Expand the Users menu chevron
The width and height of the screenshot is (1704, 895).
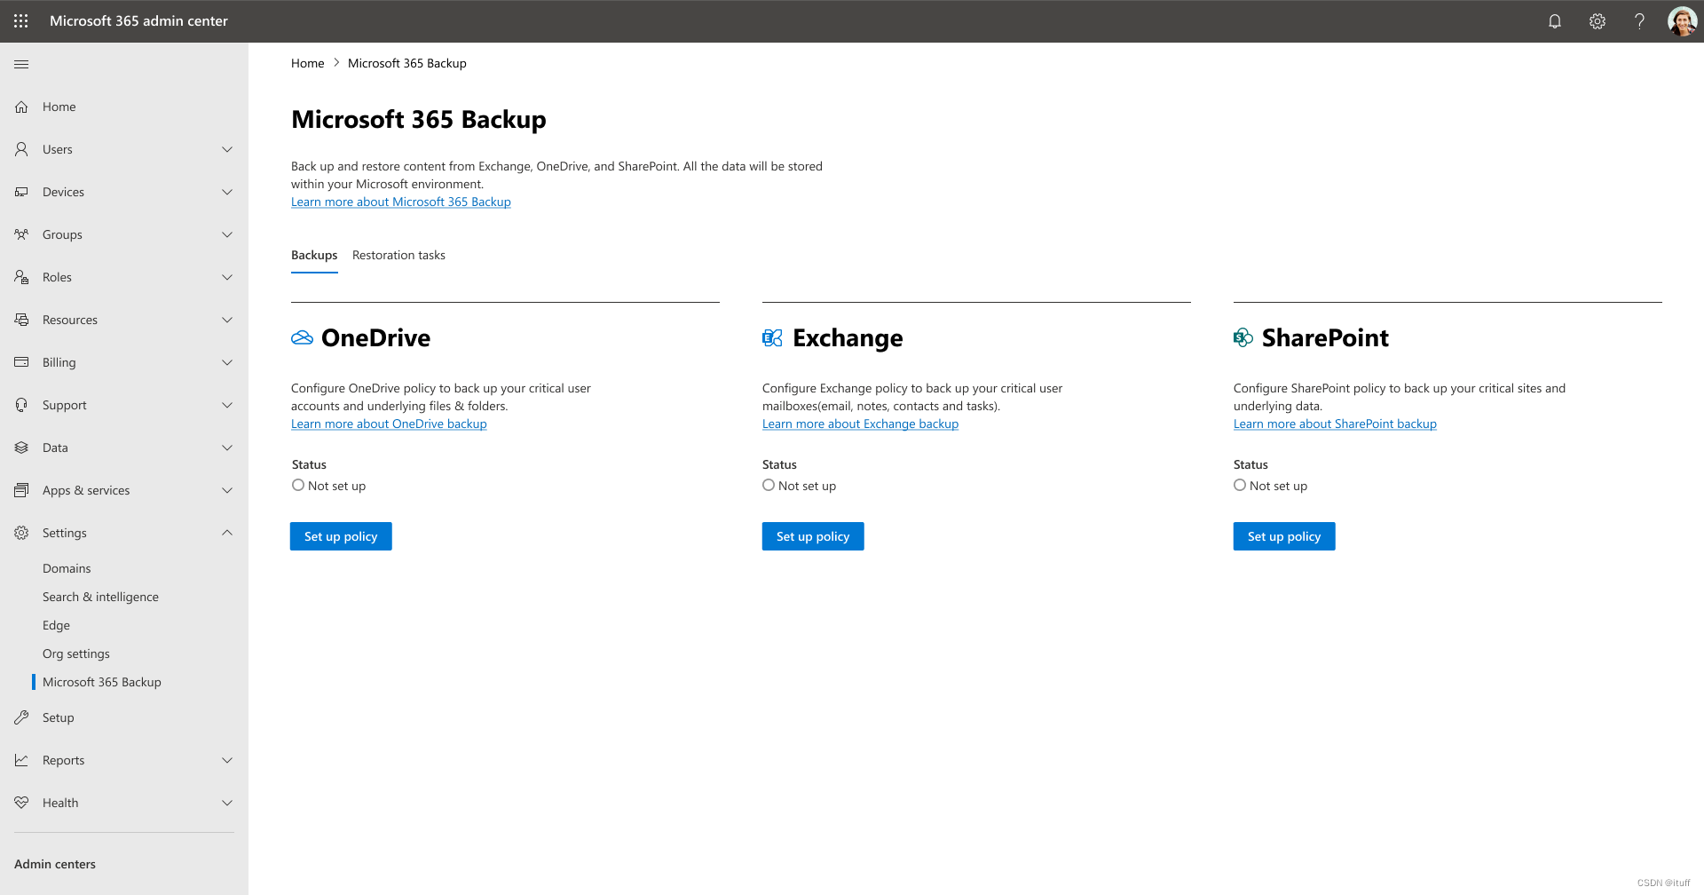(x=227, y=149)
